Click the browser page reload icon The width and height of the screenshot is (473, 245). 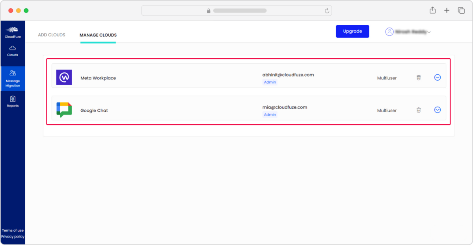coord(326,11)
